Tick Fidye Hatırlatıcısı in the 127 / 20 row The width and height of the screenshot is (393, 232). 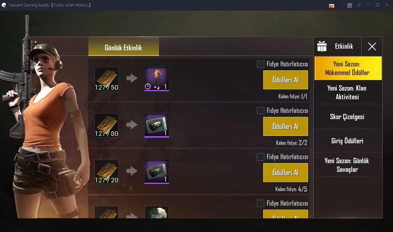pos(260,157)
